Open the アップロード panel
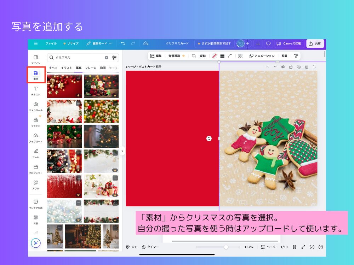Image resolution: width=354 pixels, height=265 pixels. coord(36,138)
